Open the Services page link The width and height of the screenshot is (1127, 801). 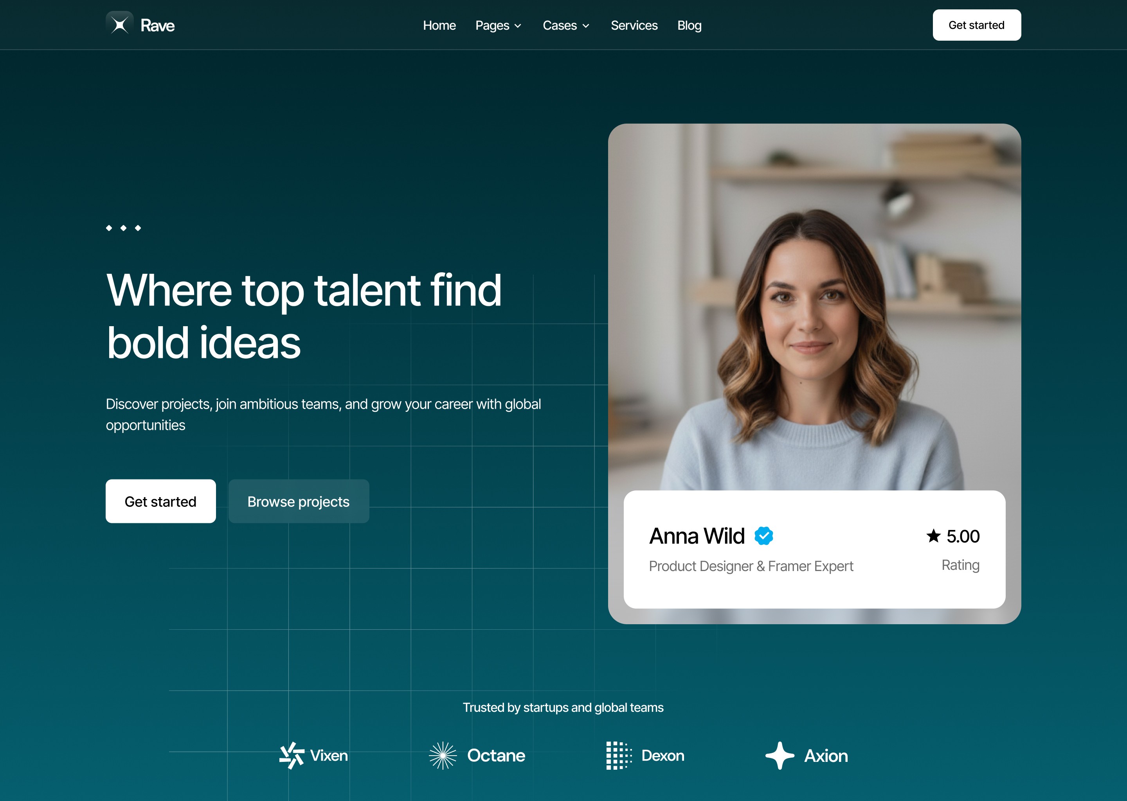[x=634, y=25]
